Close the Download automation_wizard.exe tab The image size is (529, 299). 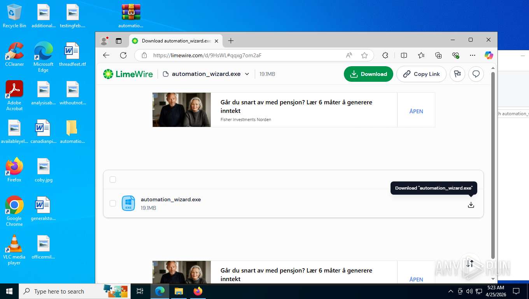coord(217,41)
